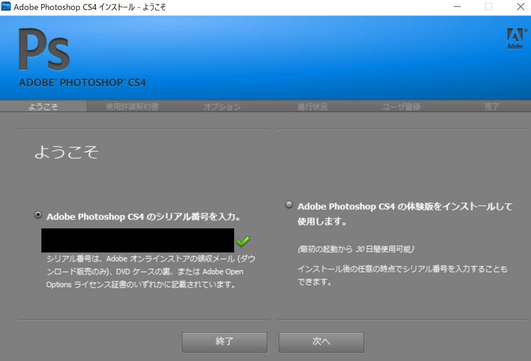This screenshot has height=361, width=531.
Task: Open the 進行状況 step tab
Action: [x=312, y=107]
